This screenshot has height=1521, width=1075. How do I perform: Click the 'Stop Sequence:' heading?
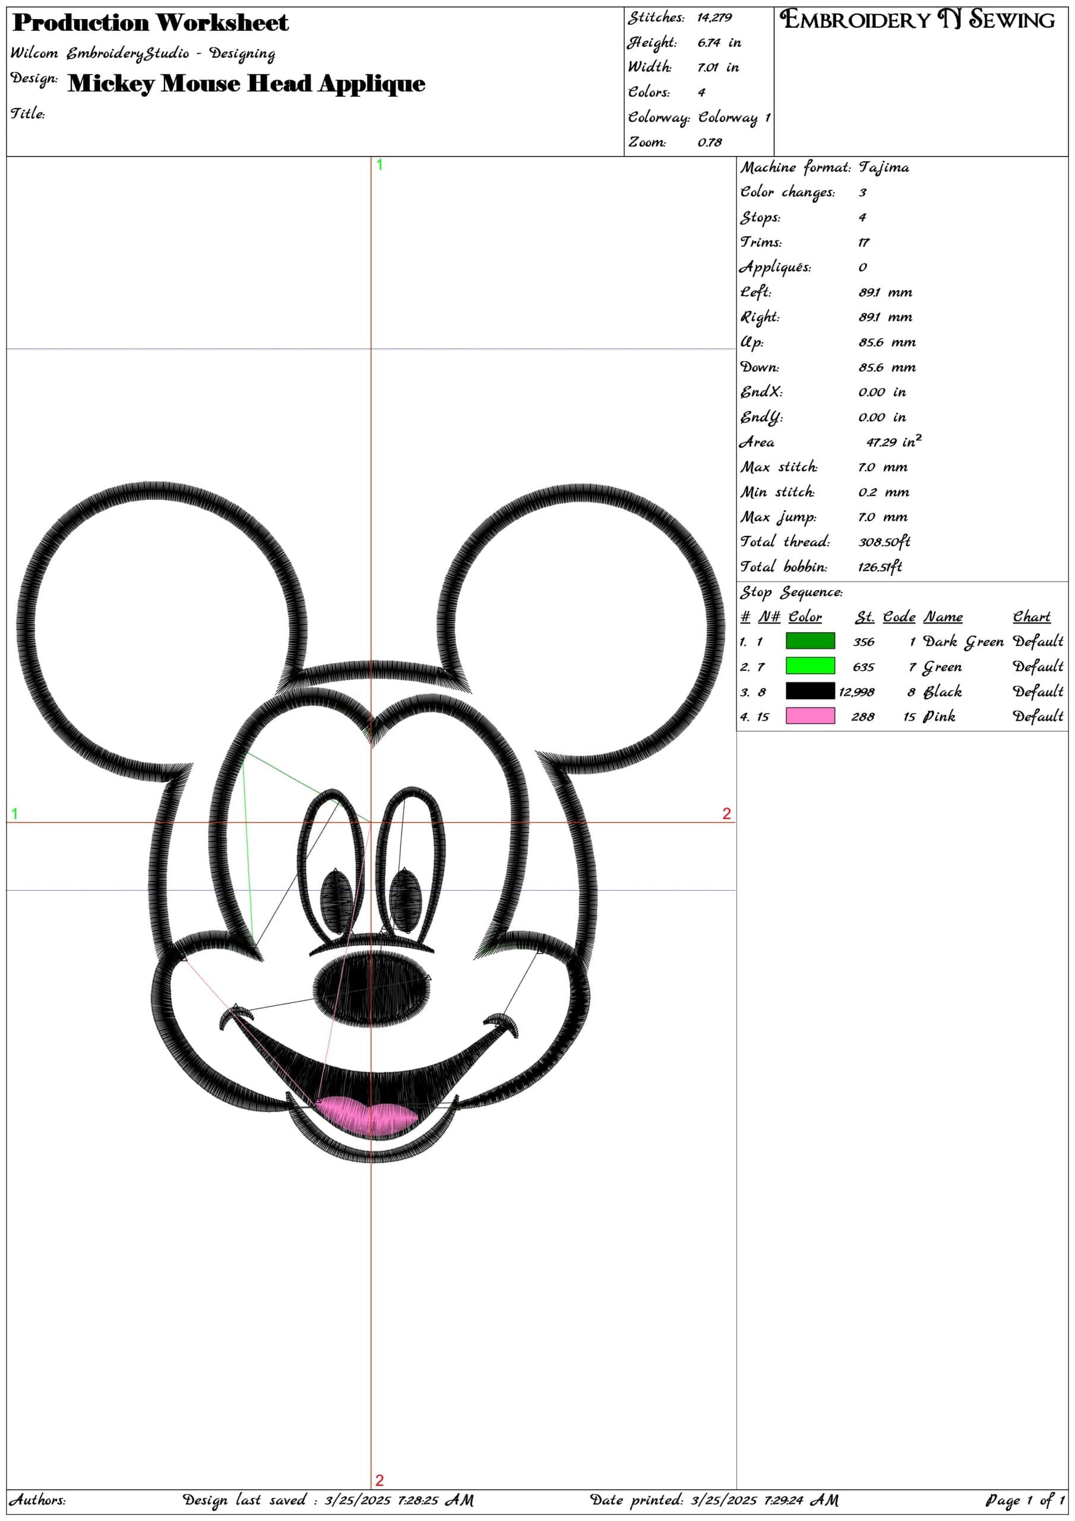tap(792, 592)
